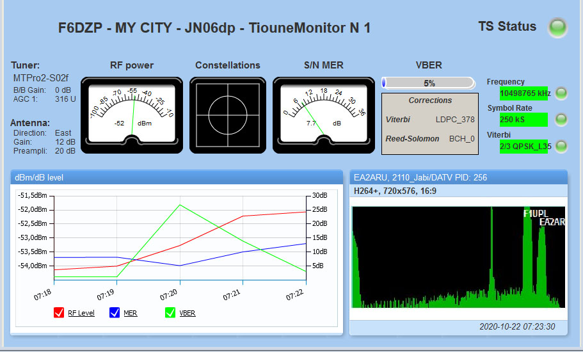Viewport: 583px width, 352px height.
Task: Click the spectrum video preview image
Action: pos(458,257)
